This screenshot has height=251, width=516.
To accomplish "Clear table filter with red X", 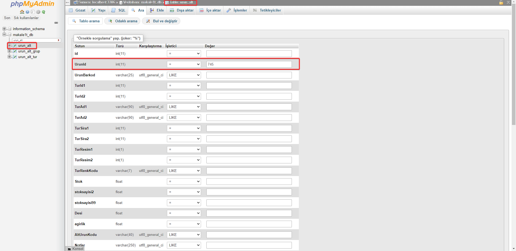I will click(x=59, y=40).
